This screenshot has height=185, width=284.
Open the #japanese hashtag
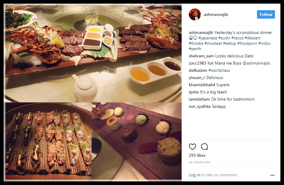click(x=208, y=38)
